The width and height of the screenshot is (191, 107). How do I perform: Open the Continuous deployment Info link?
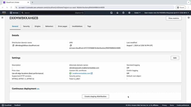[38, 89]
